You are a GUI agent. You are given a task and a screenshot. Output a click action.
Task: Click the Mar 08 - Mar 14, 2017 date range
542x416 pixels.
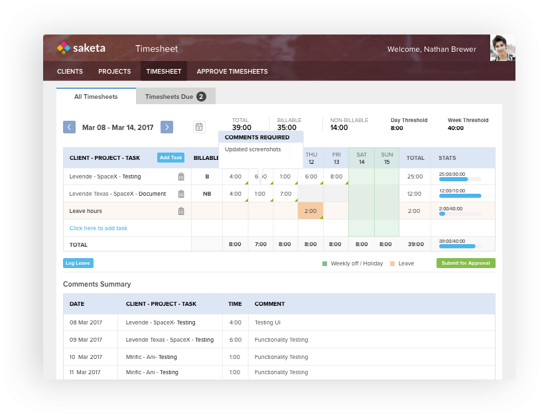click(118, 127)
